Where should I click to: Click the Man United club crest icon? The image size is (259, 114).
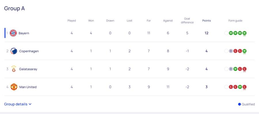14,87
